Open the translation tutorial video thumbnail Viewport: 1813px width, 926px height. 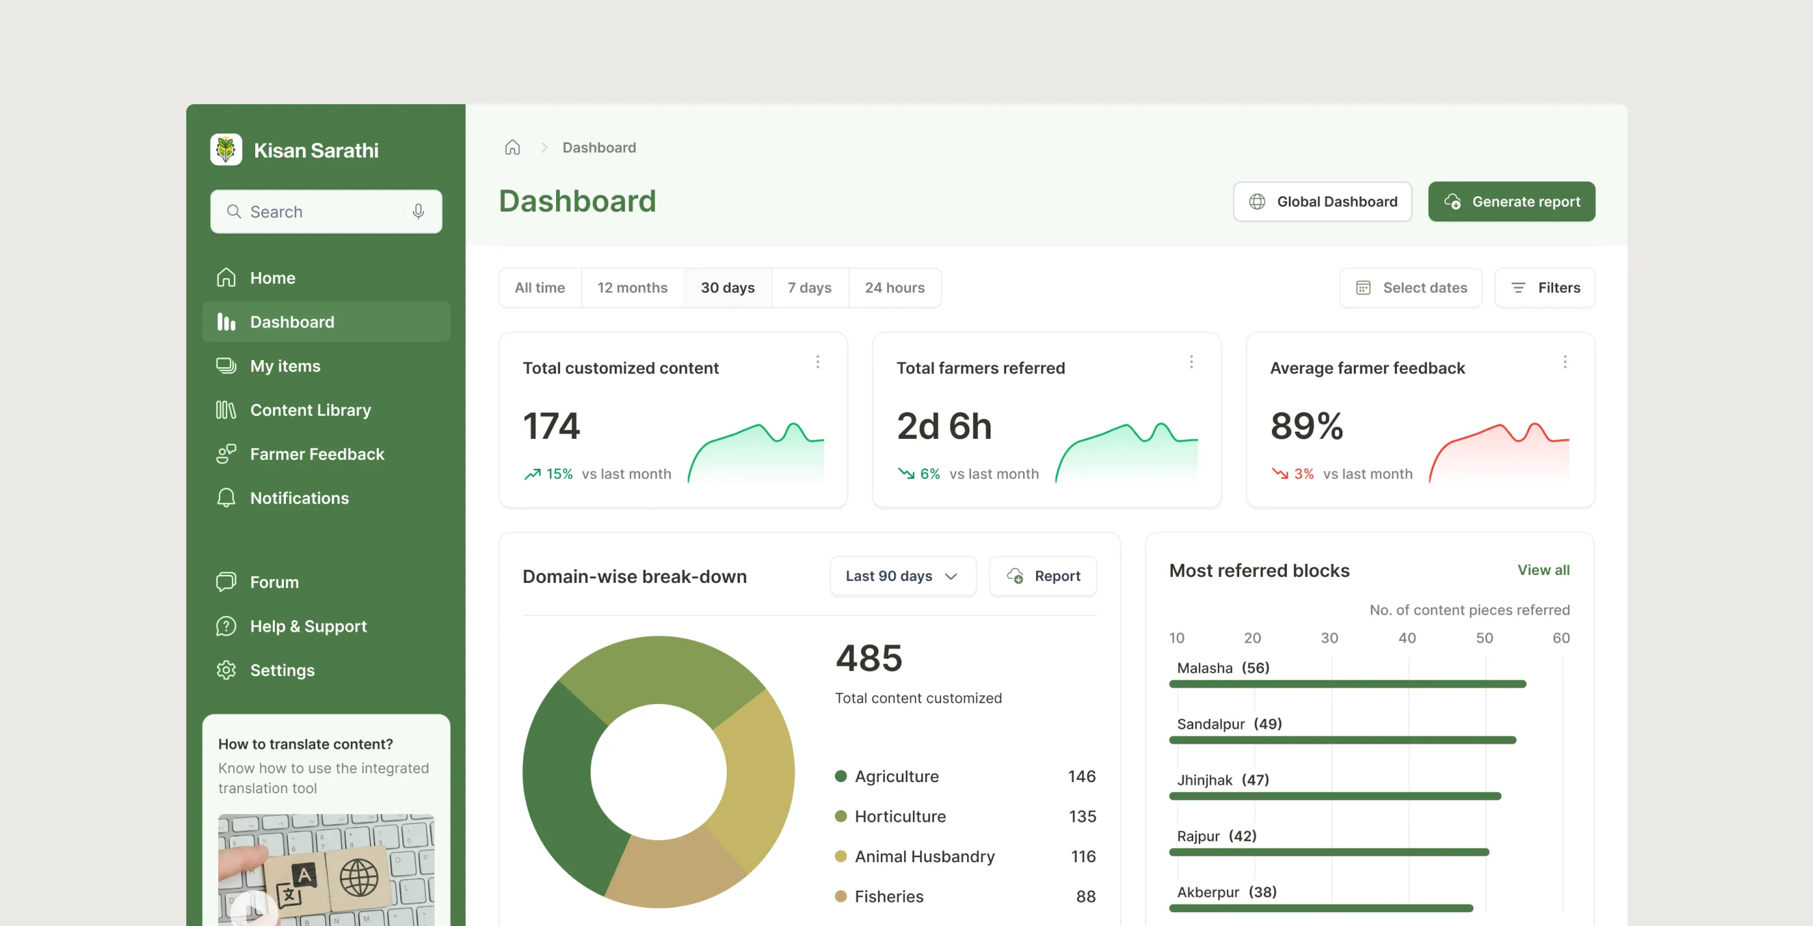[325, 869]
